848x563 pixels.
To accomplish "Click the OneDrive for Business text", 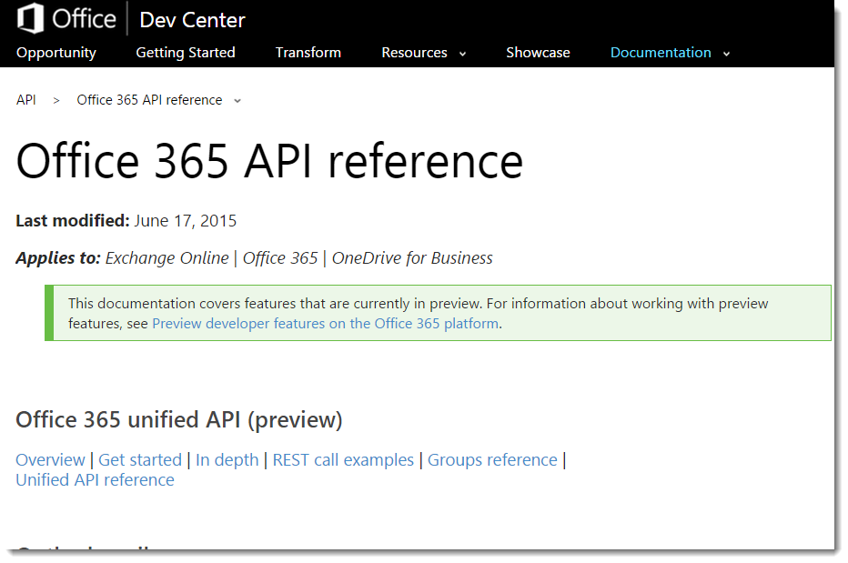I will 412,258.
